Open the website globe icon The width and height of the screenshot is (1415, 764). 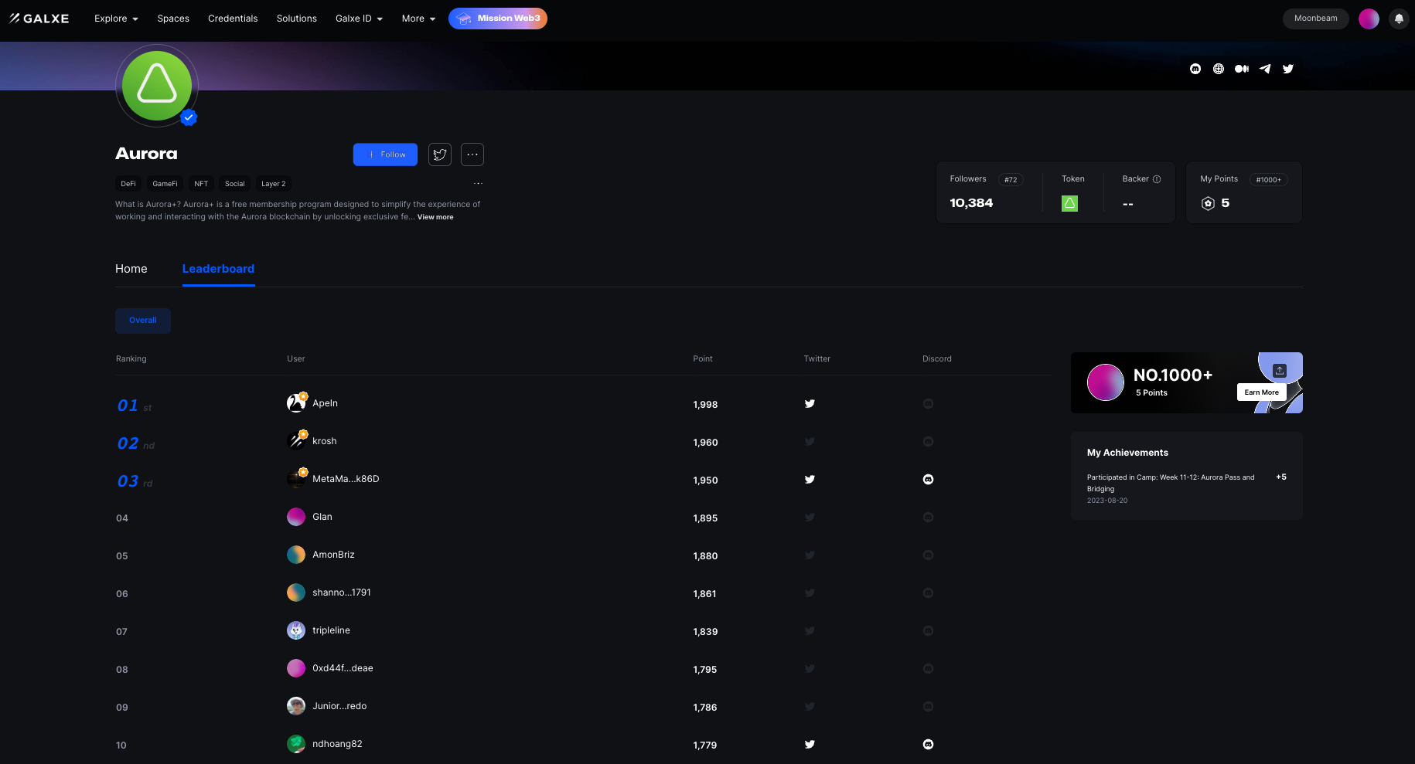tap(1219, 69)
